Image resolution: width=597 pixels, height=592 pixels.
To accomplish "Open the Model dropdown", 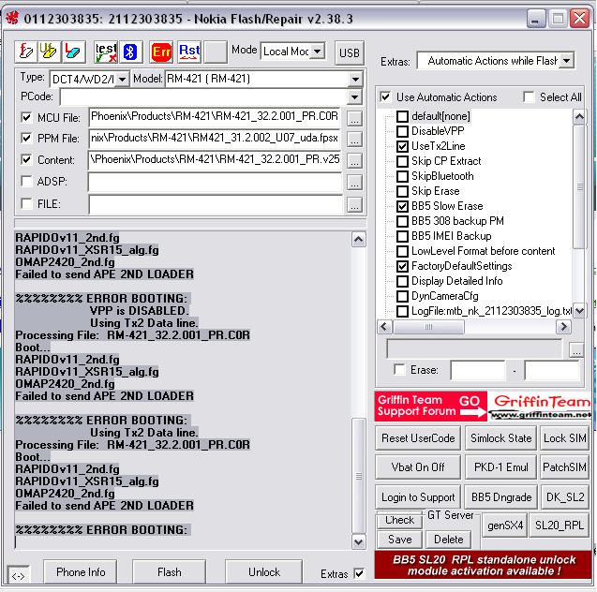I will click(x=355, y=79).
